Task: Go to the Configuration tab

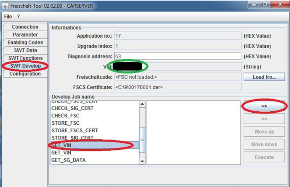Action: (x=25, y=74)
